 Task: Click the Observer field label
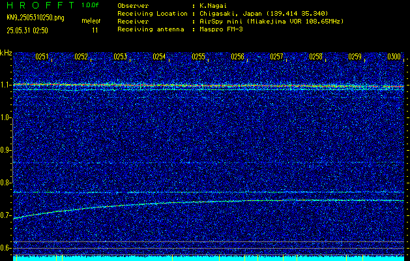tap(133, 6)
